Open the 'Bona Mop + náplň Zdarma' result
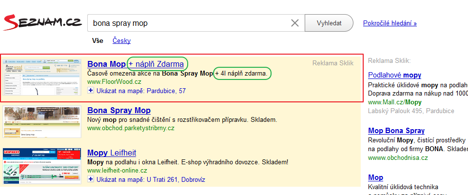Viewport: 468px width, 195px height. click(x=136, y=64)
